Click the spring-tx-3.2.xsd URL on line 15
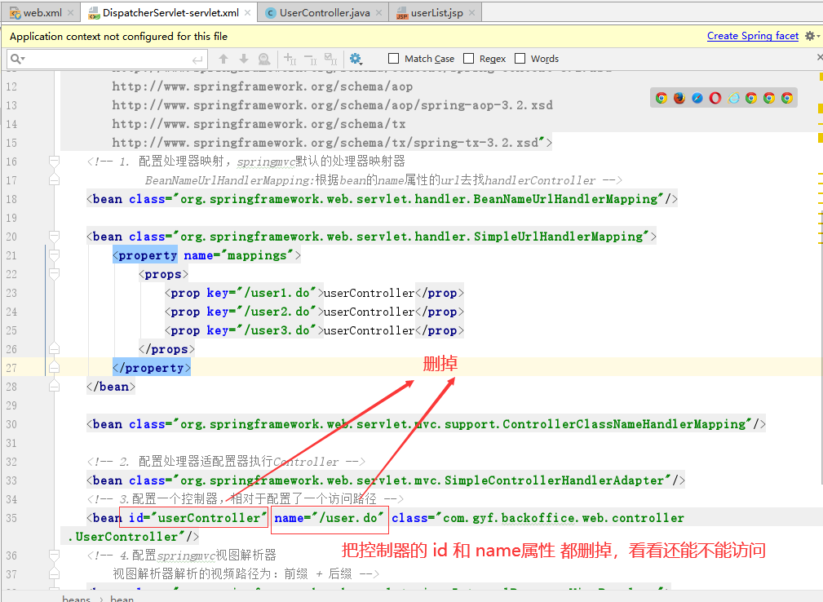Image resolution: width=823 pixels, height=602 pixels. (x=325, y=143)
